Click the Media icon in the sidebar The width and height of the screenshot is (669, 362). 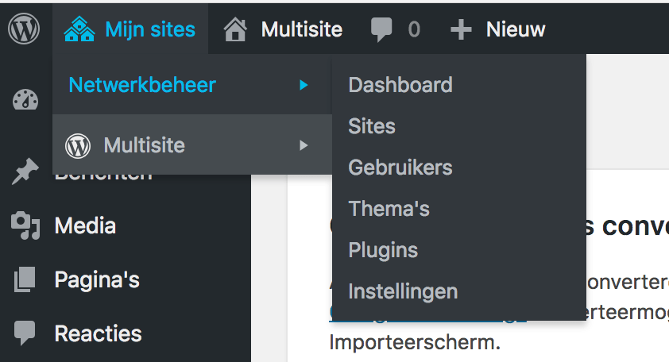coord(25,226)
